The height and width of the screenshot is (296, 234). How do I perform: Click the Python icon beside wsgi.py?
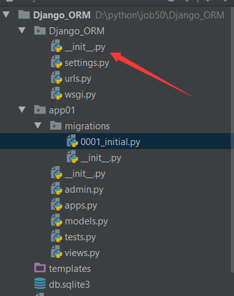pyautogui.click(x=56, y=94)
